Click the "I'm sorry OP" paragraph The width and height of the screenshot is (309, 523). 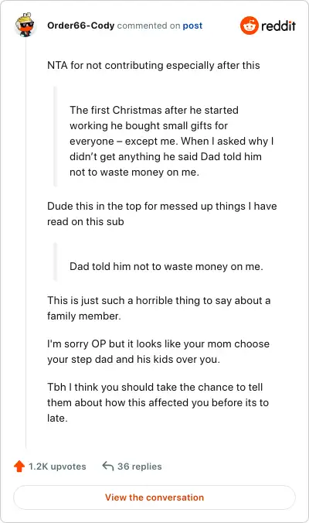(x=158, y=351)
